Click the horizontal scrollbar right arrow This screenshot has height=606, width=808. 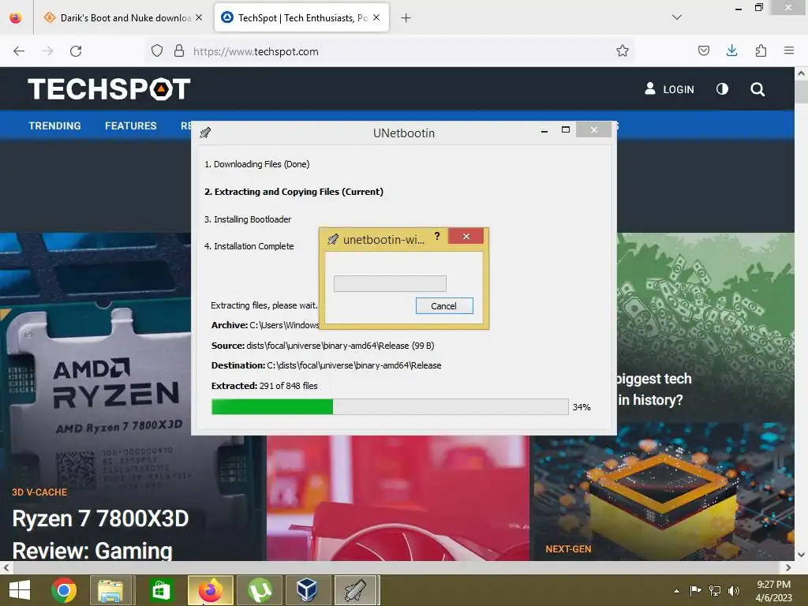(788, 567)
